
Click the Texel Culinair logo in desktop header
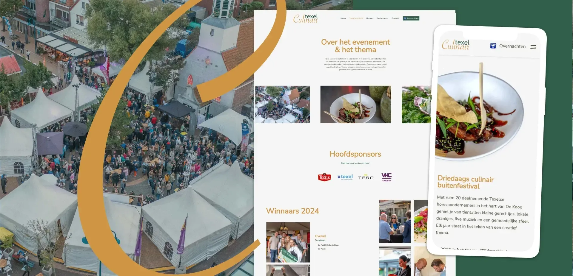tap(306, 18)
